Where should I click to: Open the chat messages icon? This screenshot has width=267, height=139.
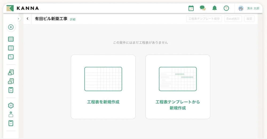coord(203,8)
